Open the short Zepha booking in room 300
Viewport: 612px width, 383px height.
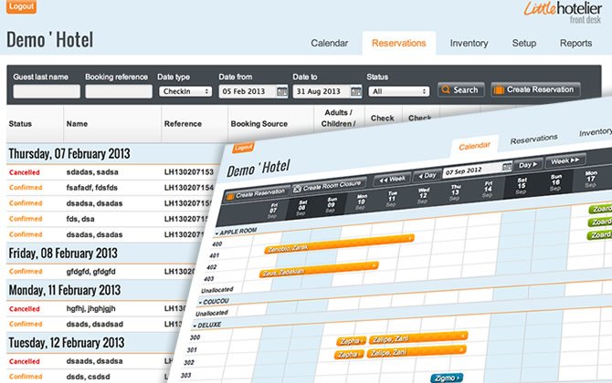pyautogui.click(x=352, y=341)
